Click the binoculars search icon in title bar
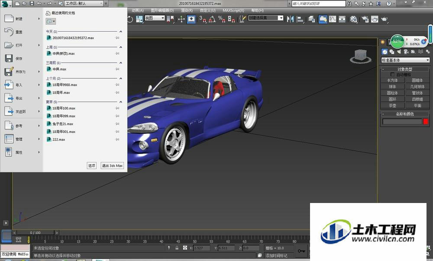 (x=349, y=3)
